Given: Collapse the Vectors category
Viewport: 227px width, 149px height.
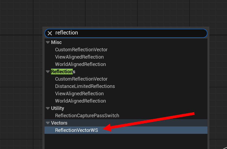Looking at the screenshot, I should point(48,123).
